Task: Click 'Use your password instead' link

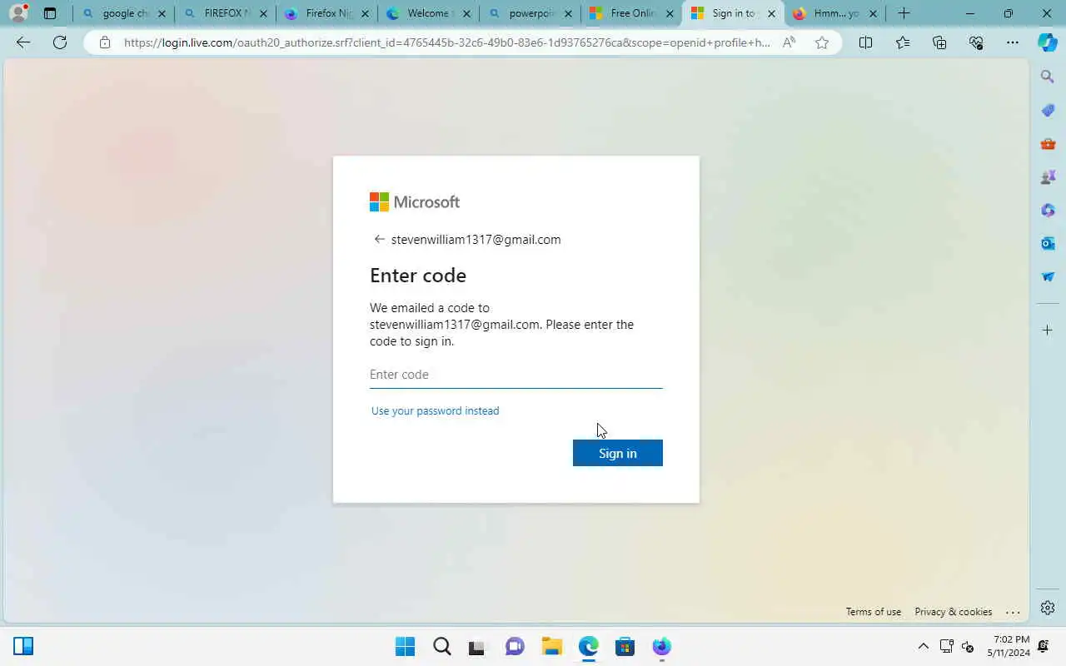Action: 435,410
